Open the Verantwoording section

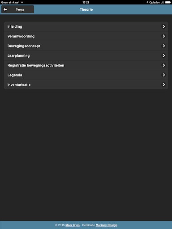pyautogui.click(x=86, y=36)
